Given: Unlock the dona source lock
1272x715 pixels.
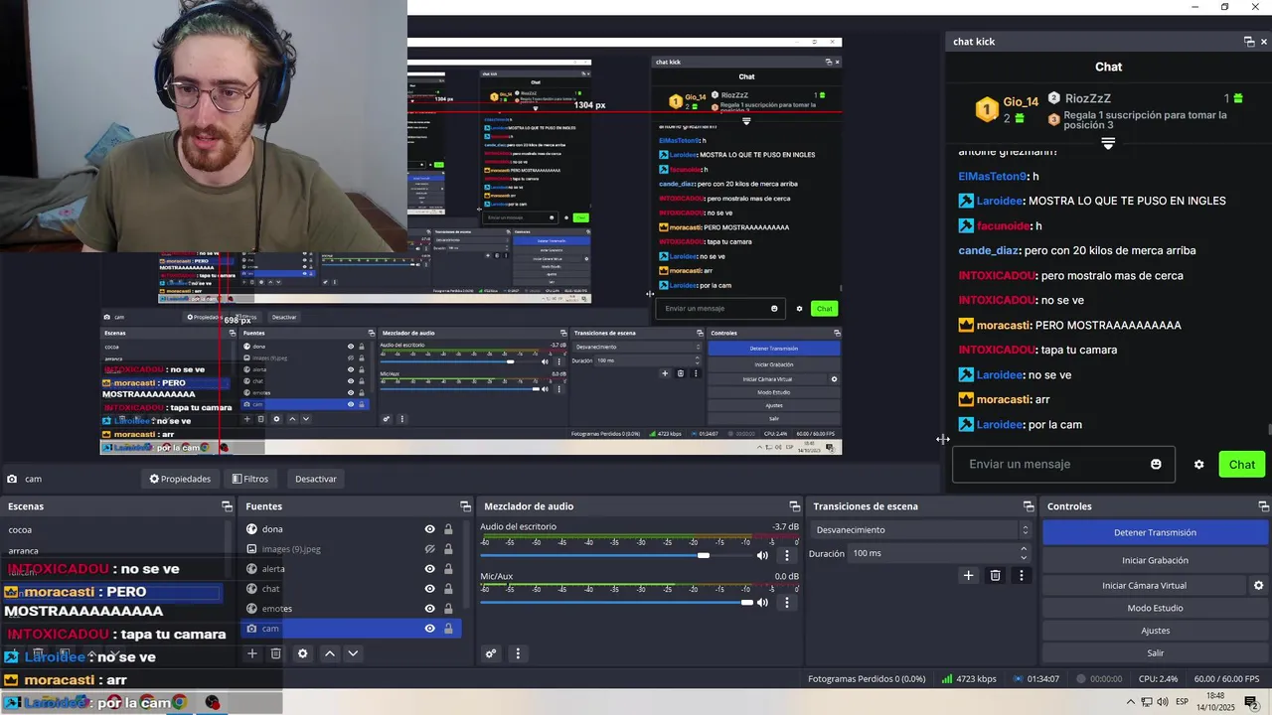Looking at the screenshot, I should (x=448, y=529).
